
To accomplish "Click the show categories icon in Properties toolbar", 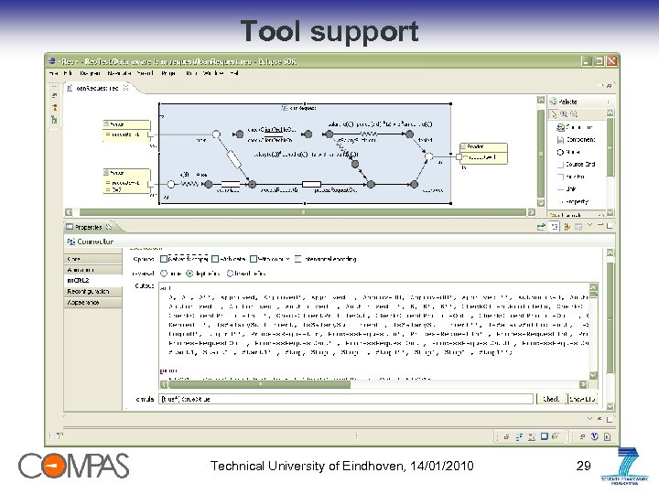I will coord(555,227).
